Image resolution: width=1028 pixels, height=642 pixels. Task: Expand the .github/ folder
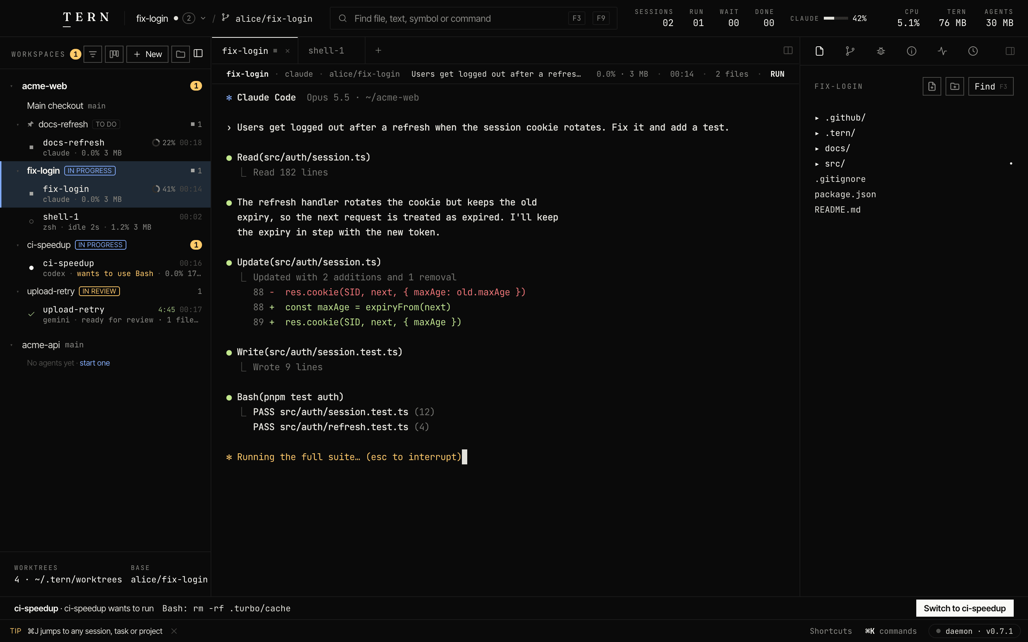(x=817, y=118)
